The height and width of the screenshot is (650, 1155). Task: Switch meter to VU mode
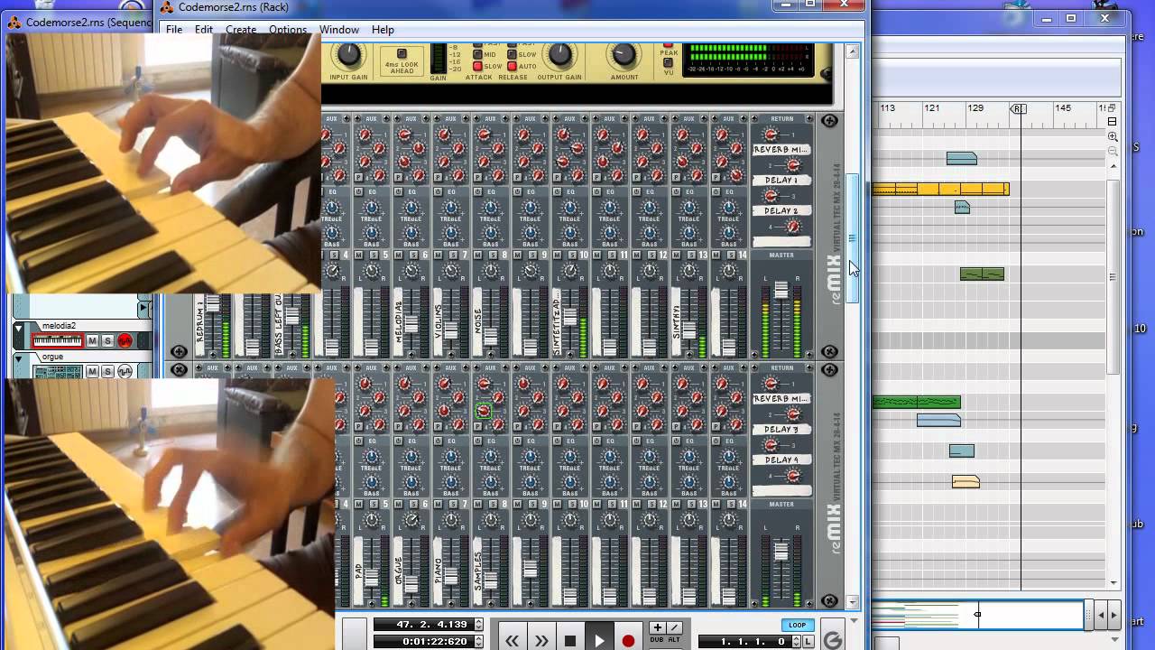pyautogui.click(x=669, y=60)
